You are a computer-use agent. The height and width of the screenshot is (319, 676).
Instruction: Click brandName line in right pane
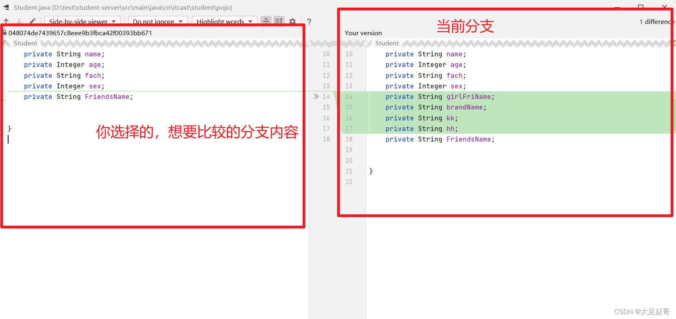[x=436, y=107]
